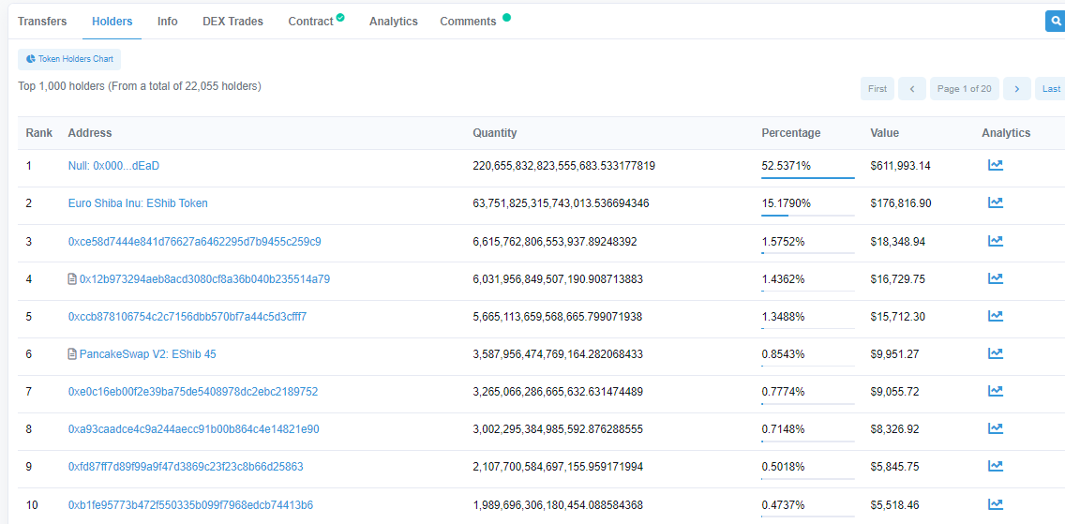This screenshot has width=1065, height=524.
Task: Open PancakeSwap V2: EShib 45 link
Action: pyautogui.click(x=147, y=353)
